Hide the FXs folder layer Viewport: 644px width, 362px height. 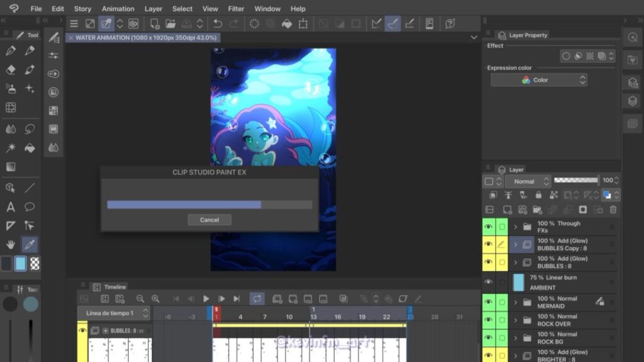tap(488, 226)
